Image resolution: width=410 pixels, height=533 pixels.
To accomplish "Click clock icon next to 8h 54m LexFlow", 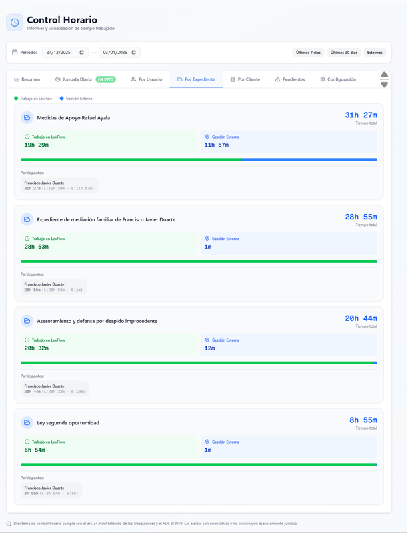I will 27,442.
